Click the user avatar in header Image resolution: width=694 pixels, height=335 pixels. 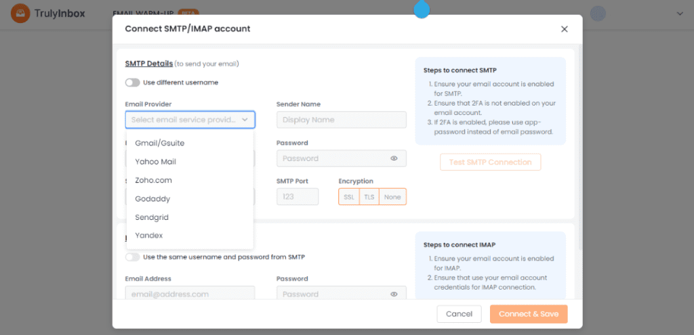point(598,14)
